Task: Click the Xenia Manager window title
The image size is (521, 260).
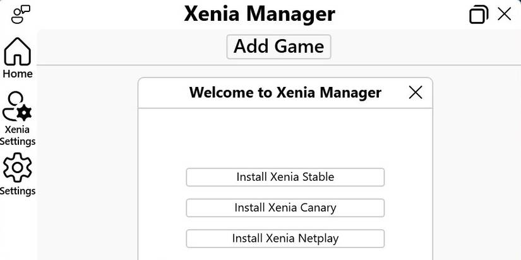Action: pos(260,13)
